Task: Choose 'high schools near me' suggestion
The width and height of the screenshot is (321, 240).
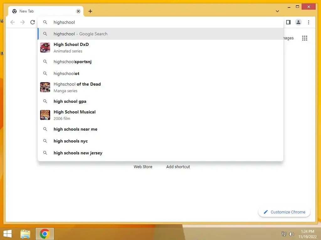Action: [x=160, y=129]
